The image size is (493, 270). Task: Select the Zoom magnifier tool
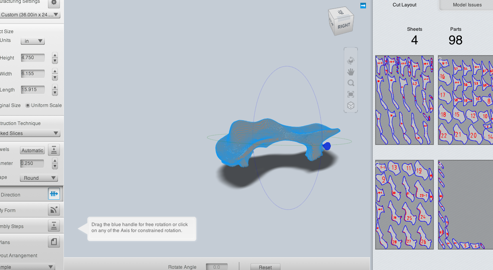(351, 83)
